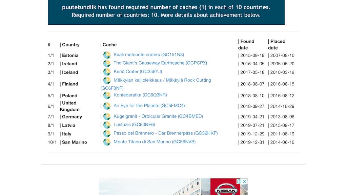Open The Giant's Causeway Earthcache (GCPCPX) link
The width and height of the screenshot is (347, 195).
pyautogui.click(x=160, y=63)
